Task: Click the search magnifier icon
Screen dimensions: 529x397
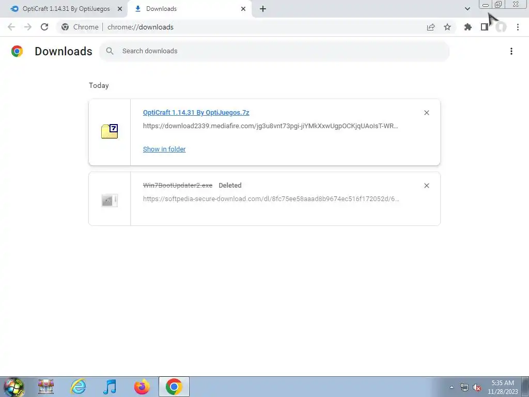Action: click(110, 51)
